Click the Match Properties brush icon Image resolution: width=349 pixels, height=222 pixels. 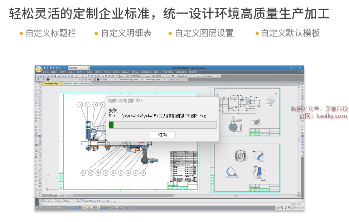click(x=69, y=76)
